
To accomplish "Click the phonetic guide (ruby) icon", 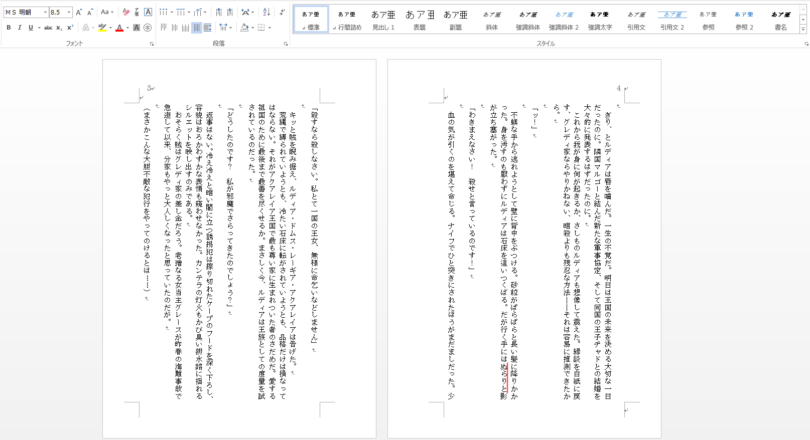I will coord(137,12).
